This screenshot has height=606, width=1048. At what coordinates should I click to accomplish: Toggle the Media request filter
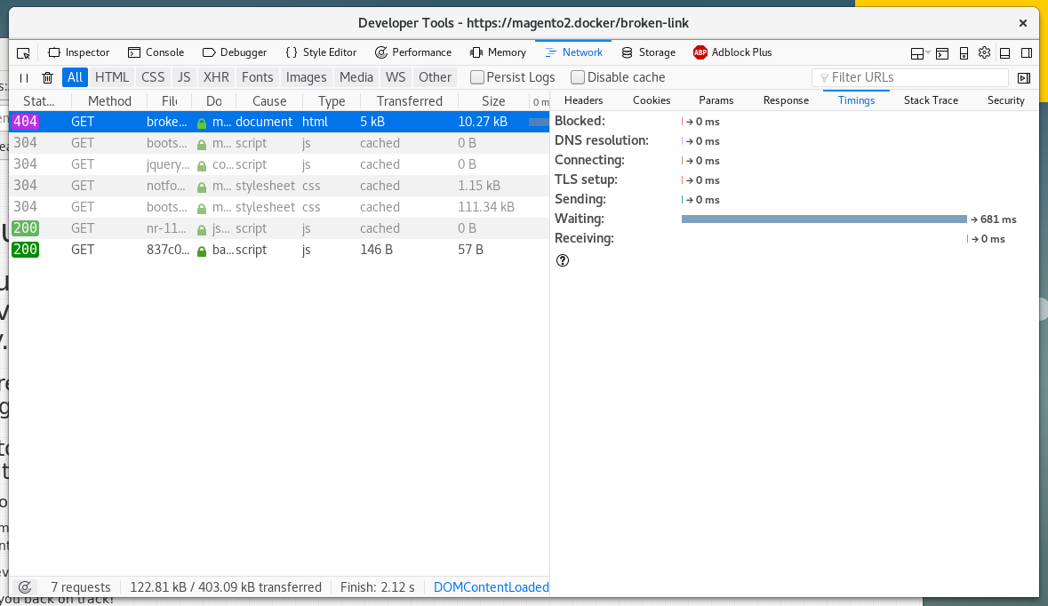356,77
